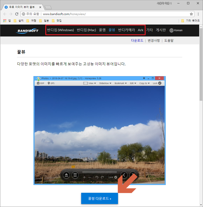203x207 pixels.
Task: Open the Ark menu item
Action: tap(141, 30)
